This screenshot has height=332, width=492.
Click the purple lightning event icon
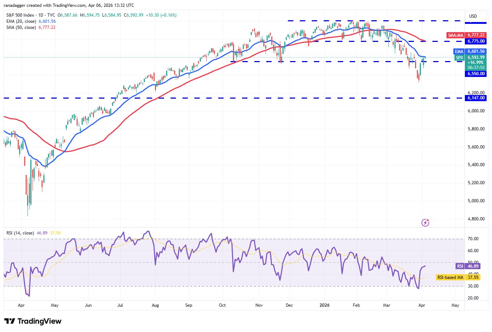click(425, 223)
